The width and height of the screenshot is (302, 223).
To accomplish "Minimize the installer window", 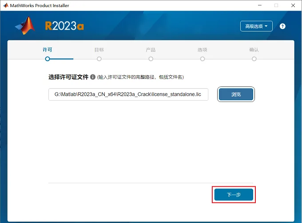I will (260, 5).
